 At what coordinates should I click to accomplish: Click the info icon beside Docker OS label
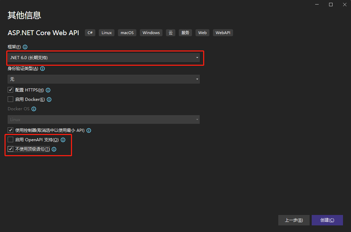[34, 109]
